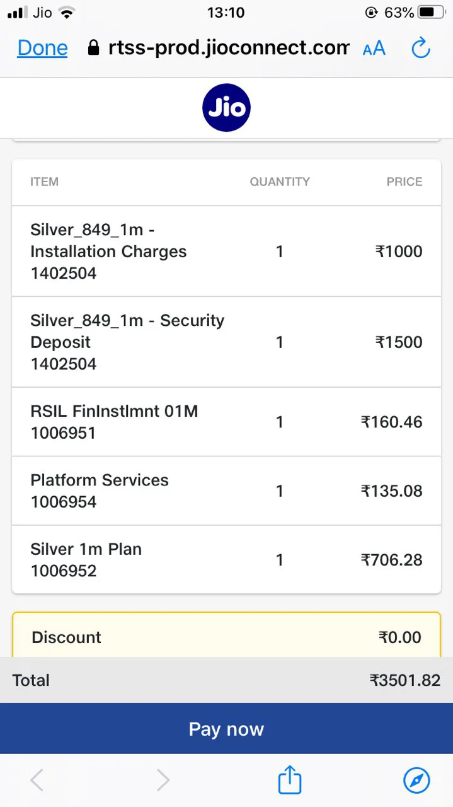The image size is (453, 807).
Task: Select the Installation Charges item row
Action: 226,252
